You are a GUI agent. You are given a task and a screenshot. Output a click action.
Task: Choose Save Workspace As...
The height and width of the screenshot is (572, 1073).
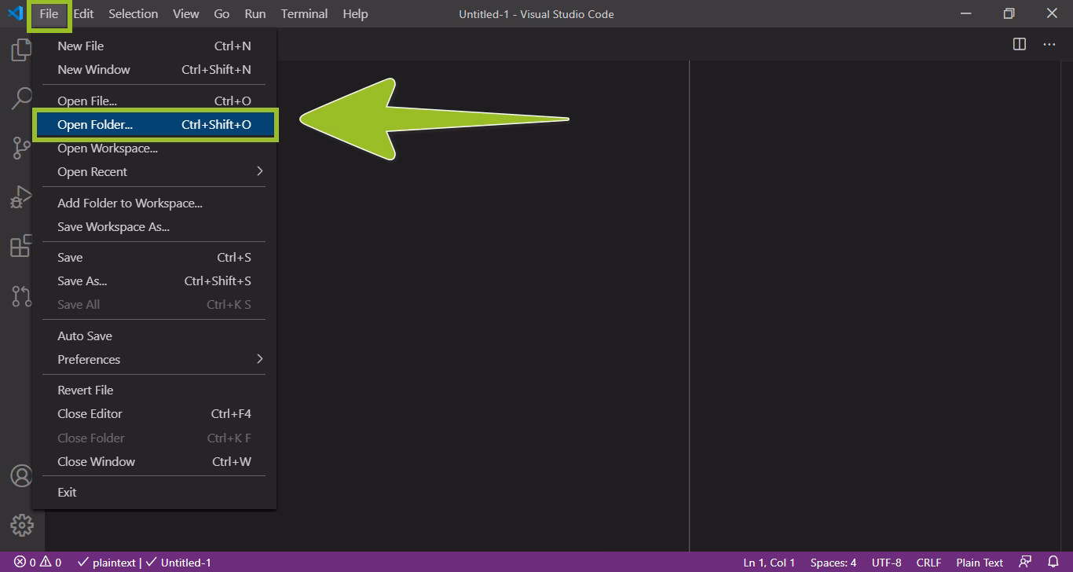[154, 226]
